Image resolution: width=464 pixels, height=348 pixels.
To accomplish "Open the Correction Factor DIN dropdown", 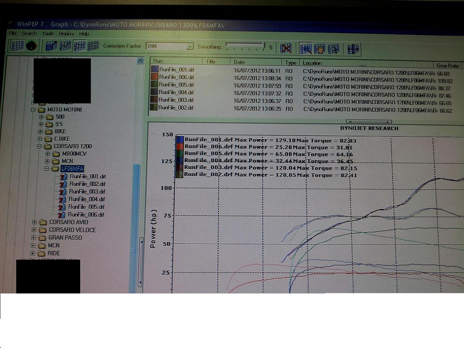I will (x=189, y=47).
